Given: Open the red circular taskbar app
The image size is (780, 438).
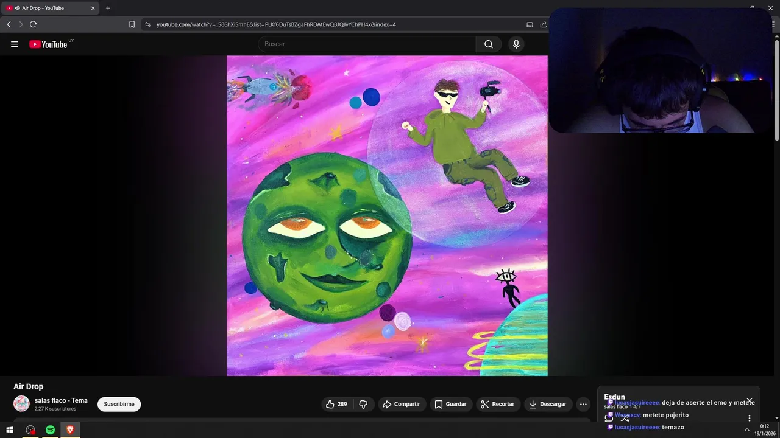Looking at the screenshot, I should tap(30, 430).
